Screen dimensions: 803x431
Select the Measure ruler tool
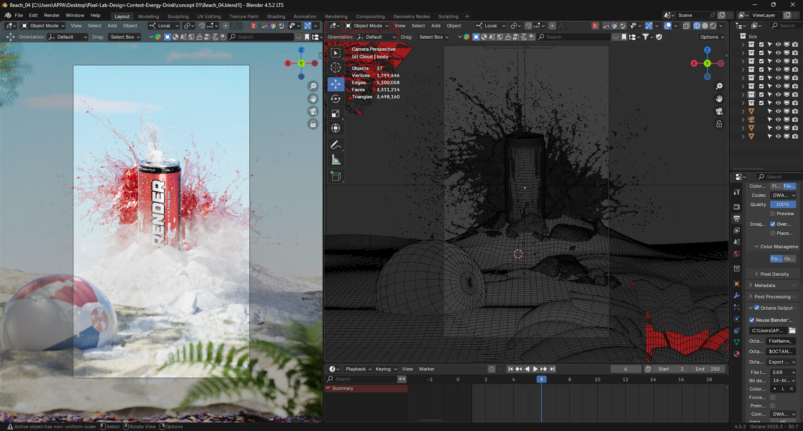[336, 160]
